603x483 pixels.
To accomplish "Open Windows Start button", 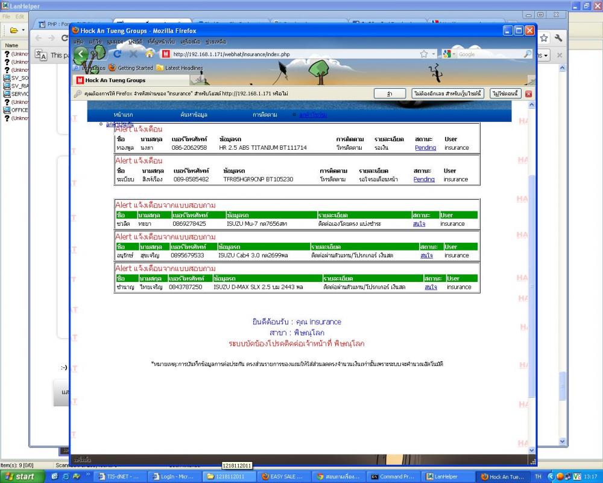I will point(22,476).
